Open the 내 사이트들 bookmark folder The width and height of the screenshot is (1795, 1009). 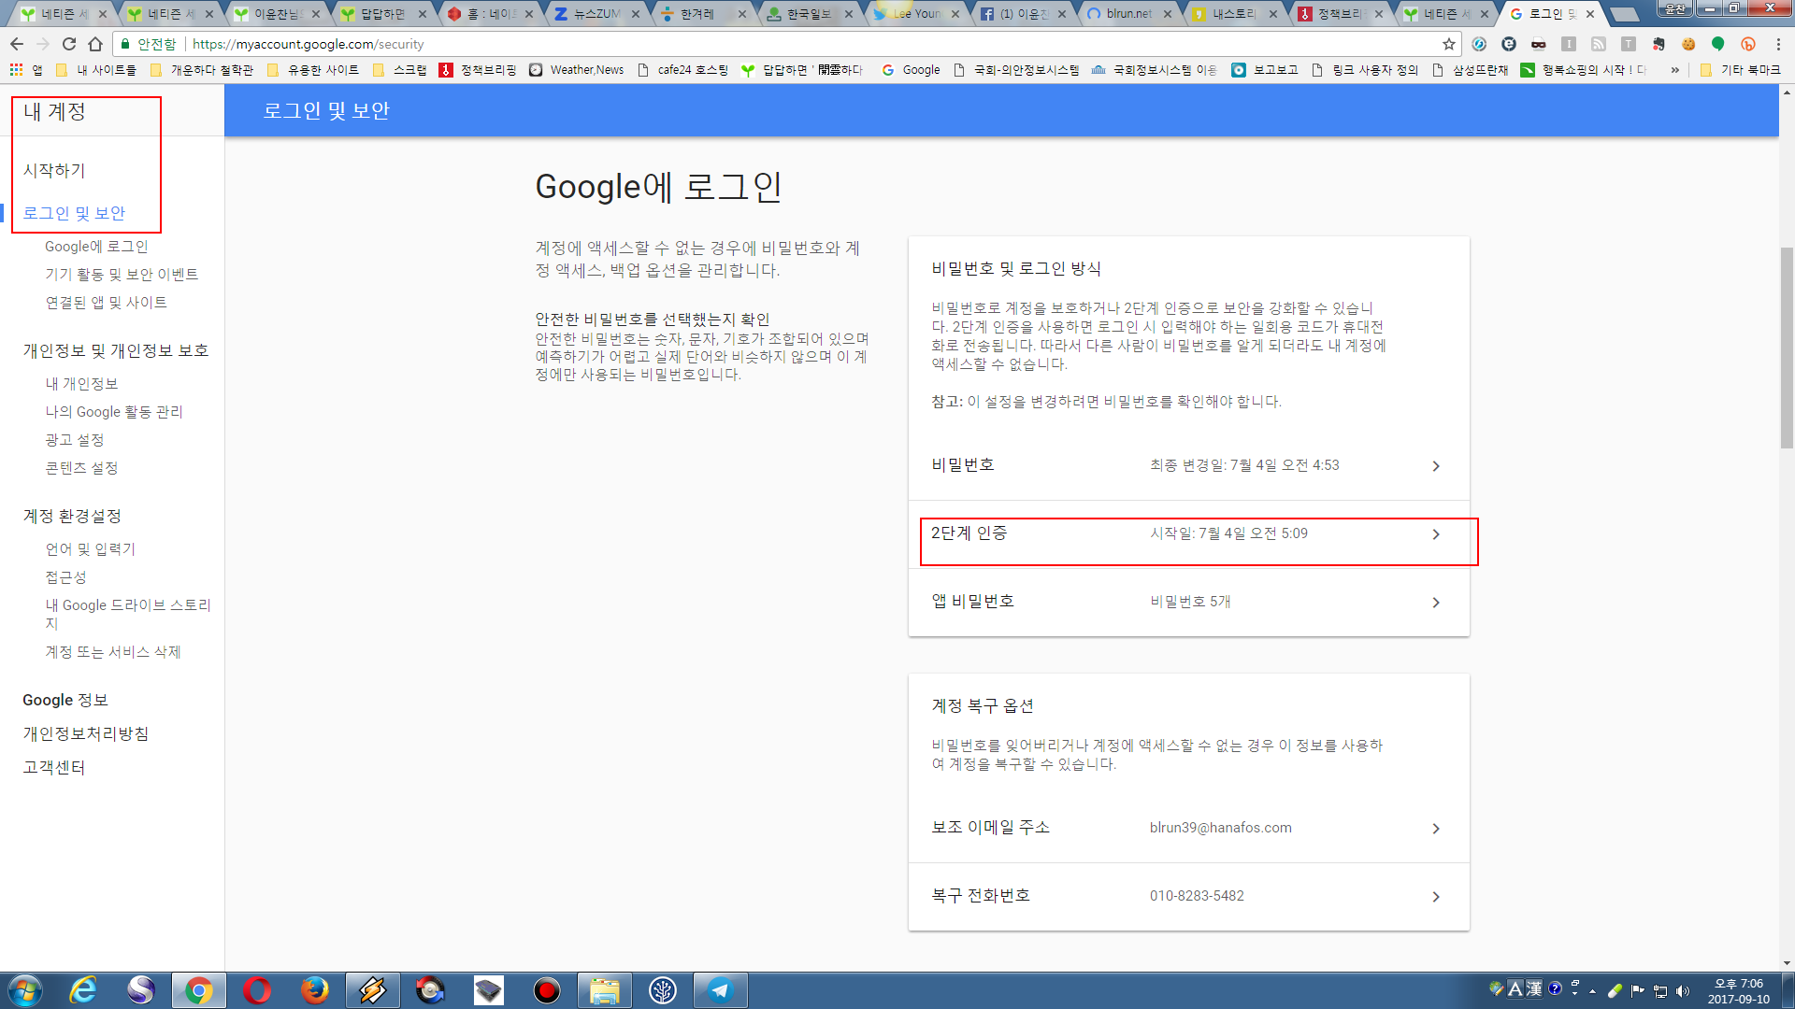point(95,70)
